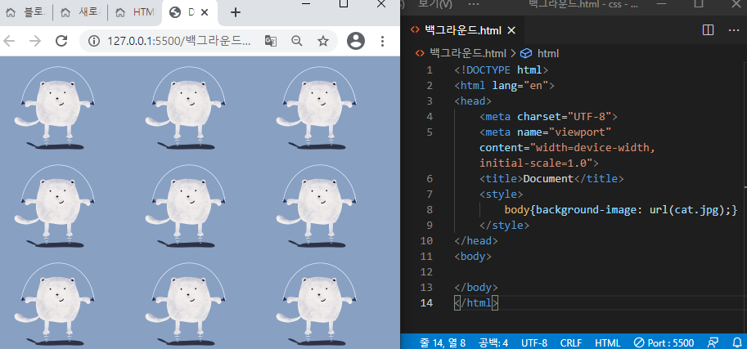Go back in Chrome browser
The width and height of the screenshot is (747, 349).
pos(9,41)
